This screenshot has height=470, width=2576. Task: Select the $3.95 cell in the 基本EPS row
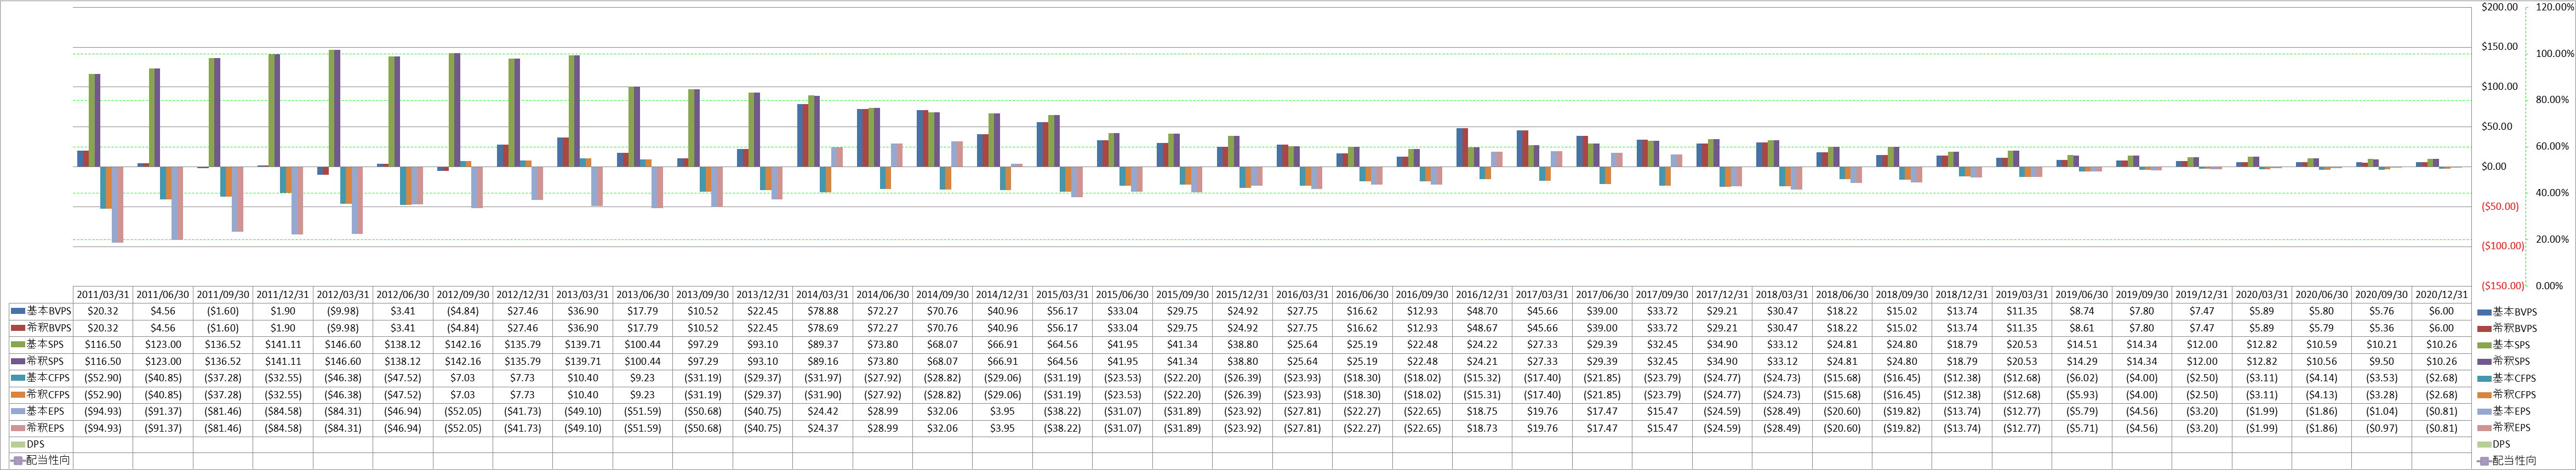[1003, 411]
